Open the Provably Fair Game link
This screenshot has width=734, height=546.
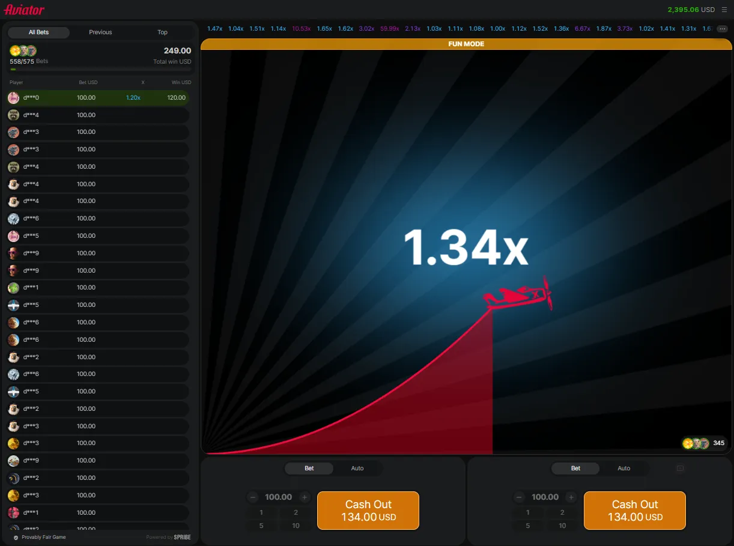(x=44, y=537)
